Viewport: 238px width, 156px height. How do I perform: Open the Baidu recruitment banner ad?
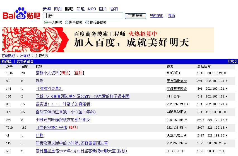pos(108,40)
